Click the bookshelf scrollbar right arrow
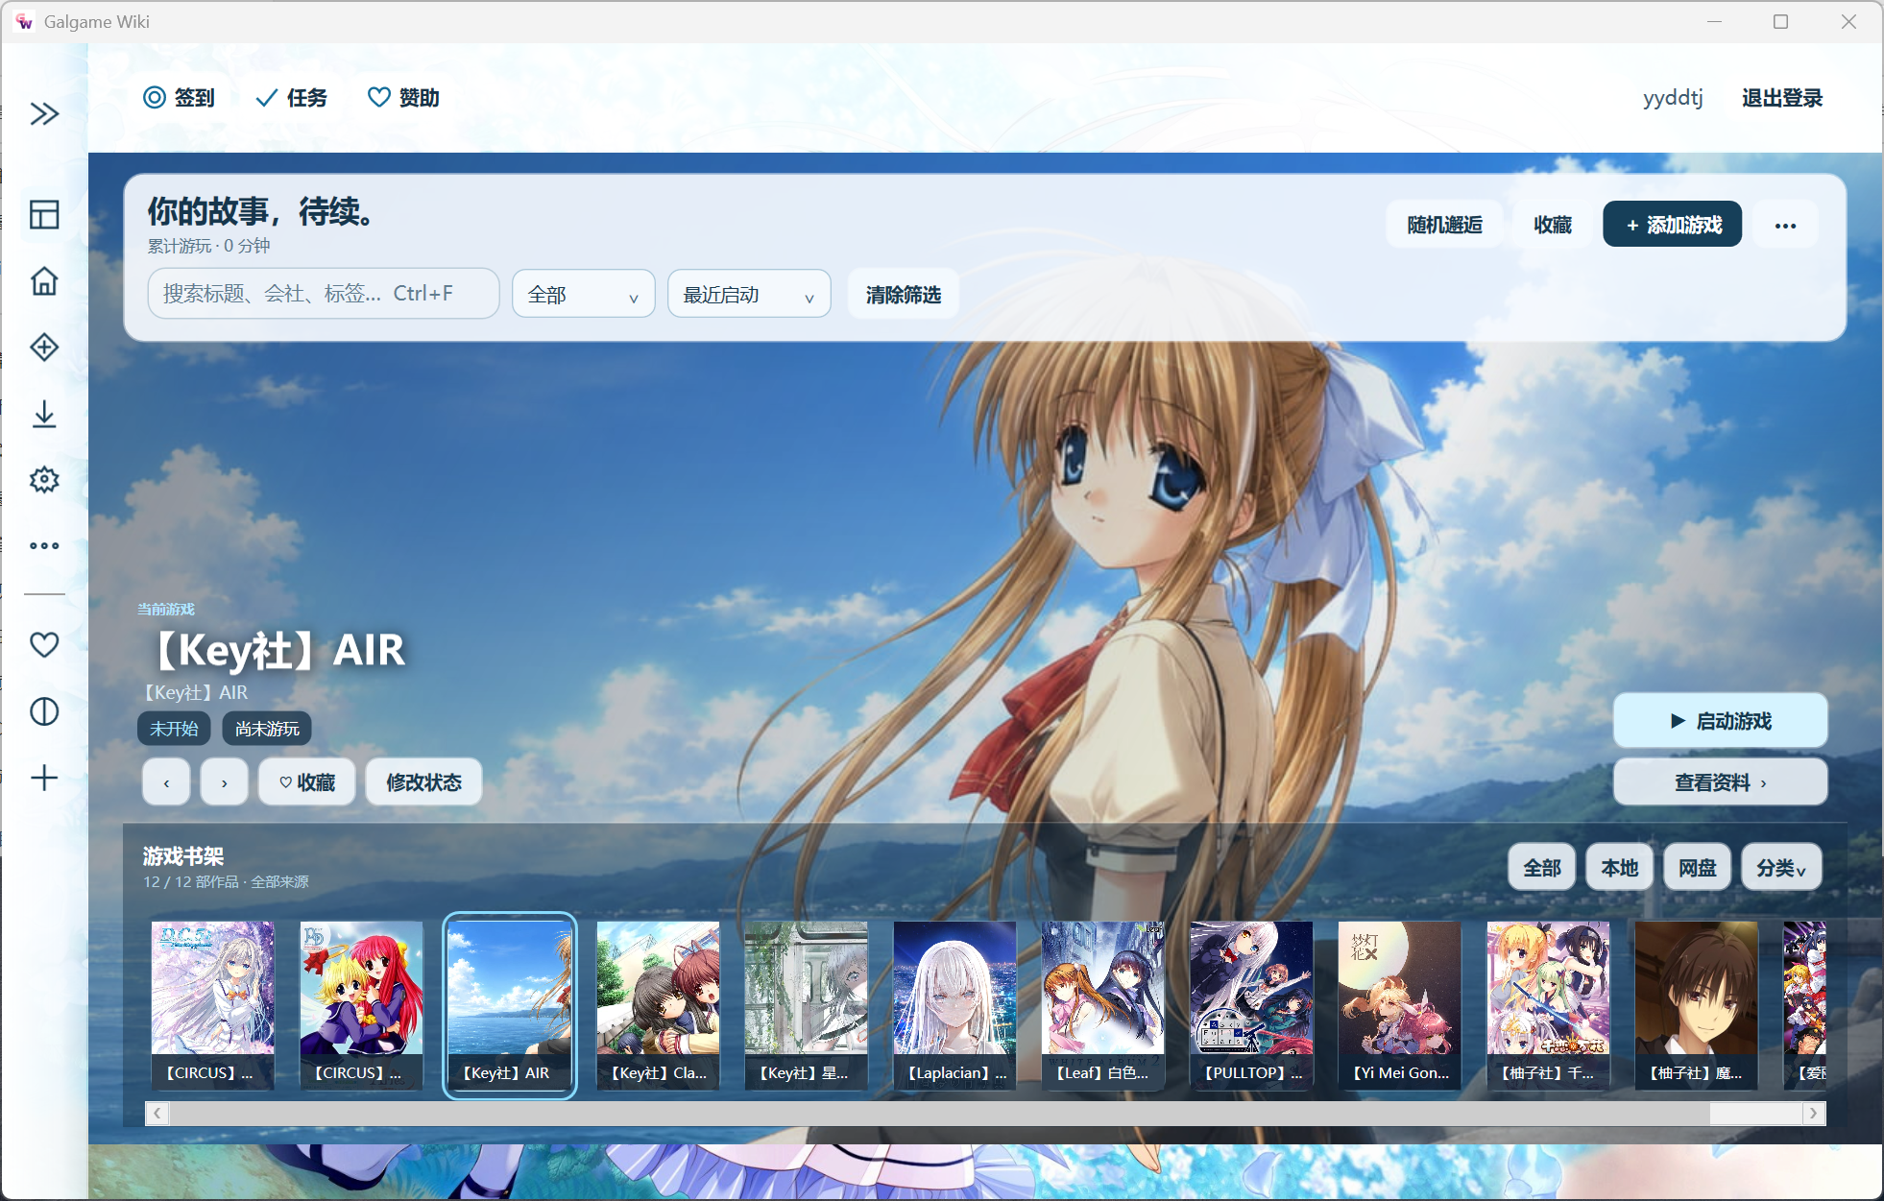 [1813, 1113]
